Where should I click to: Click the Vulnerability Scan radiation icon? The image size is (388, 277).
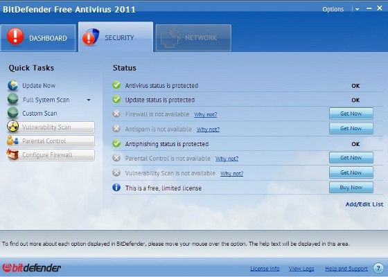click(12, 126)
